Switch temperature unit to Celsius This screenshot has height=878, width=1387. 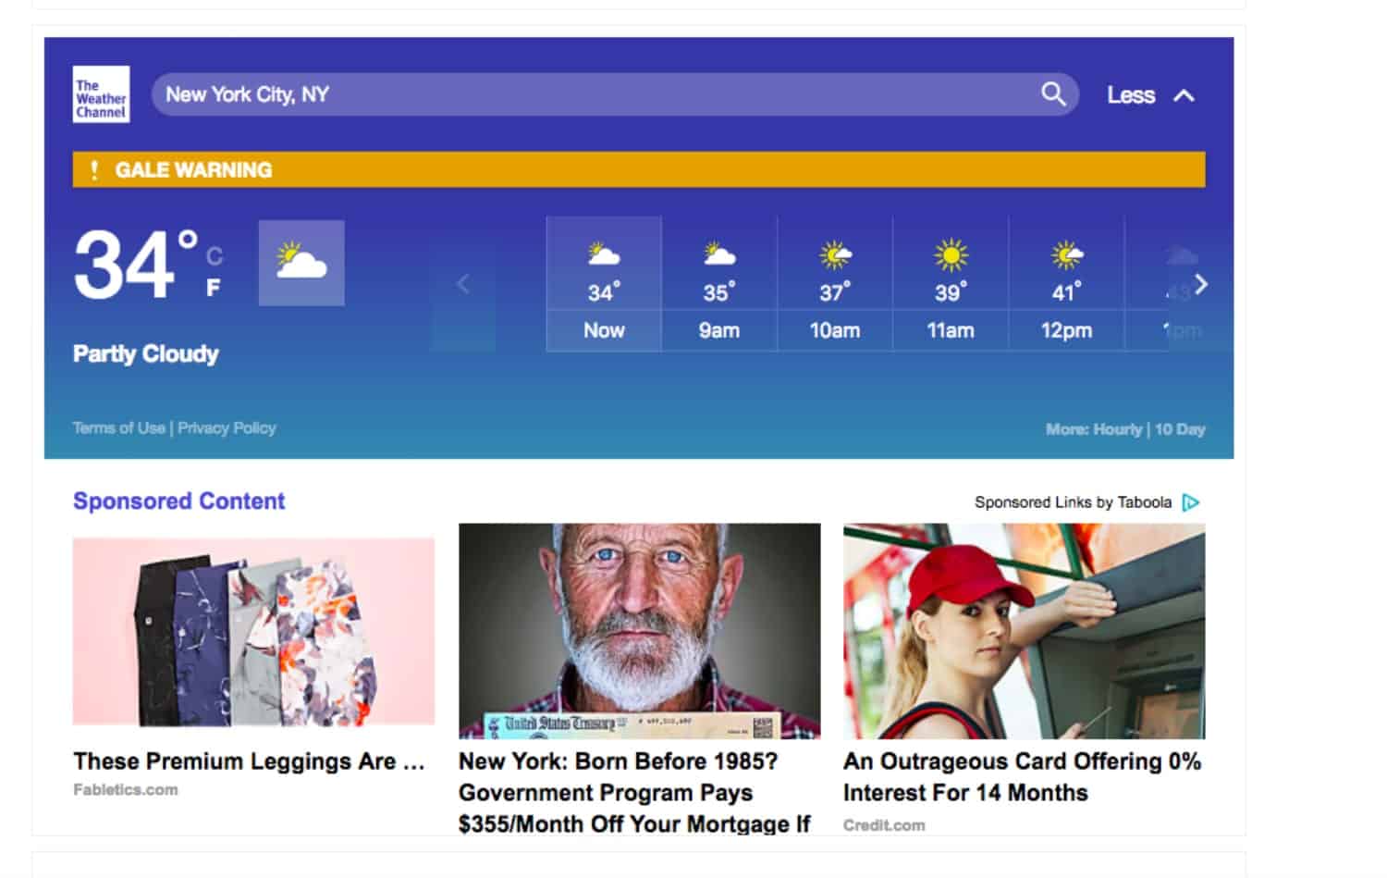tap(215, 256)
